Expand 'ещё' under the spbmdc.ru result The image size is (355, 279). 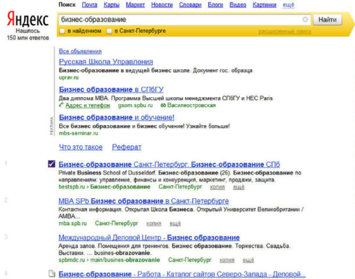coord(248,260)
